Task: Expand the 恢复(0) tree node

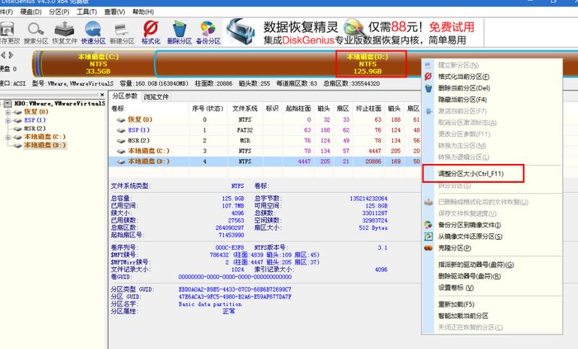Action: click(8, 111)
